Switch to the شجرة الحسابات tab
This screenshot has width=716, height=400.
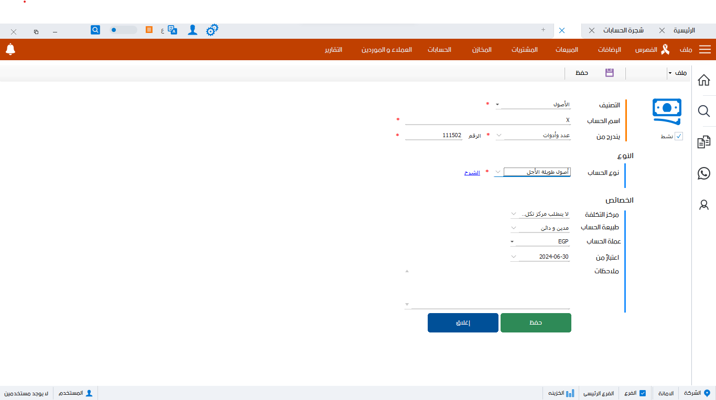623,30
